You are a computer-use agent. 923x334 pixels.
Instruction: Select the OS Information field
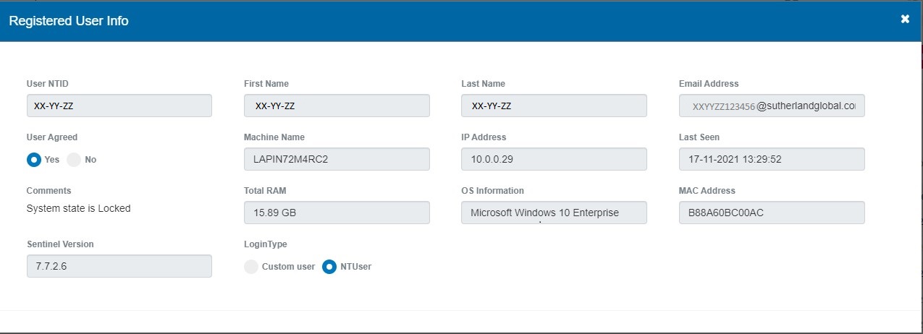click(554, 213)
